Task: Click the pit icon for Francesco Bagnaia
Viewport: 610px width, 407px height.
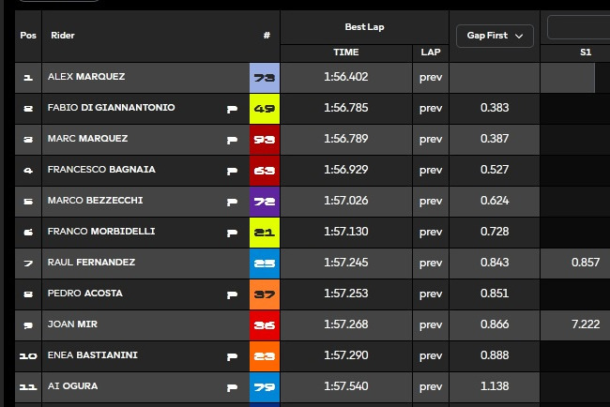Action: coord(232,171)
